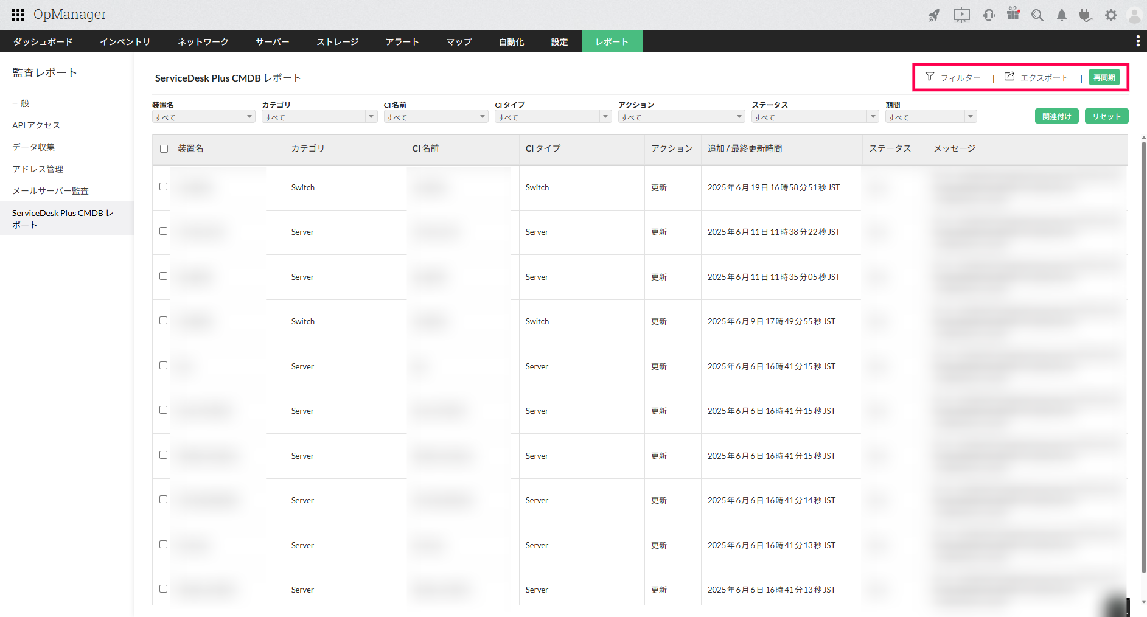The width and height of the screenshot is (1147, 617).
Task: Click the リセット button
Action: click(1107, 116)
